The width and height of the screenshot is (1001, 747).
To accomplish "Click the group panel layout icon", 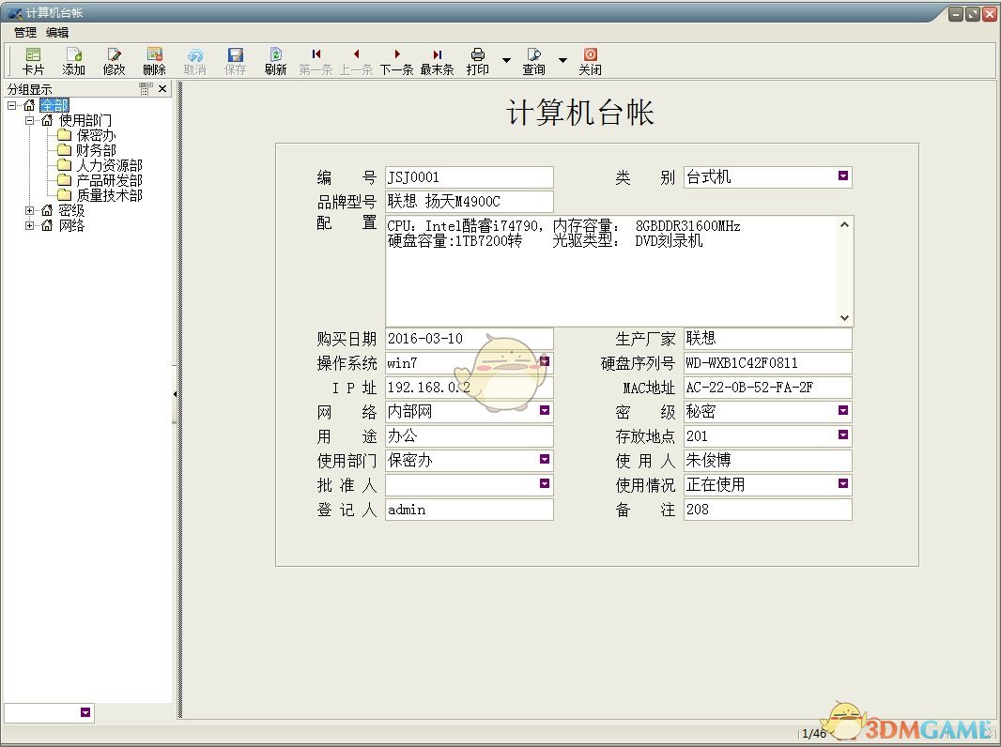I will [x=146, y=88].
